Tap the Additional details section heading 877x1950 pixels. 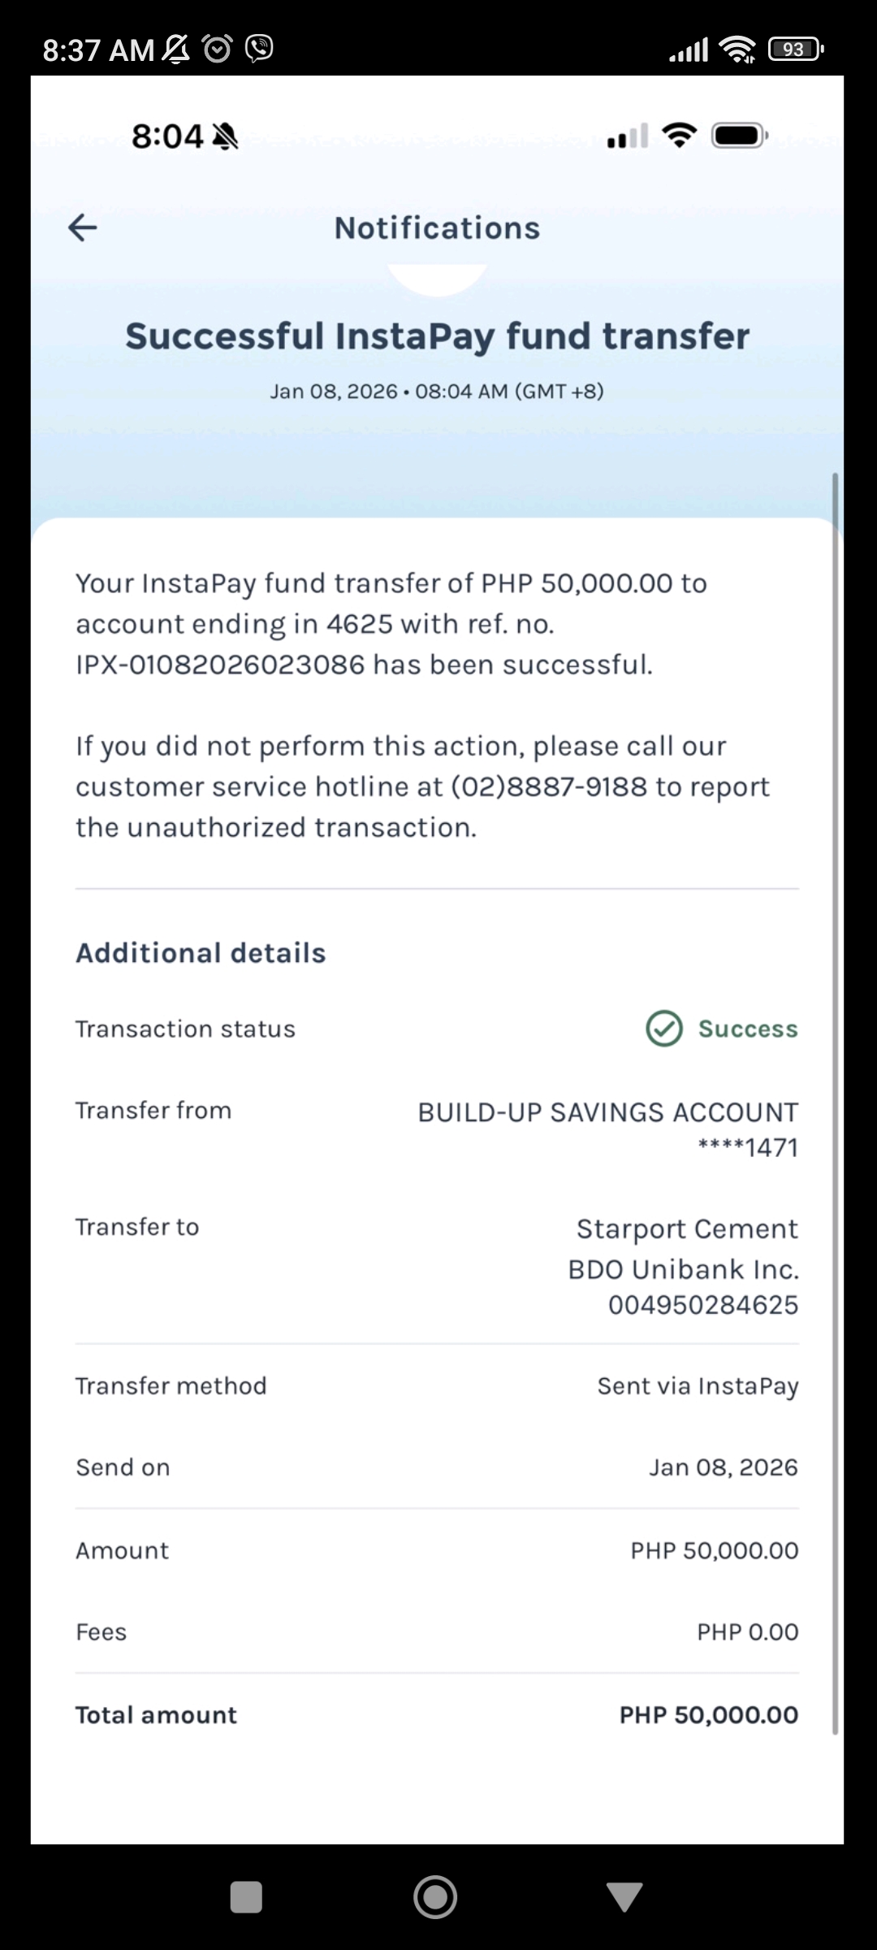point(201,953)
